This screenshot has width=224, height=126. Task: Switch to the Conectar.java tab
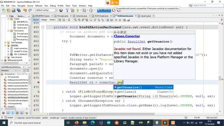tap(81, 16)
